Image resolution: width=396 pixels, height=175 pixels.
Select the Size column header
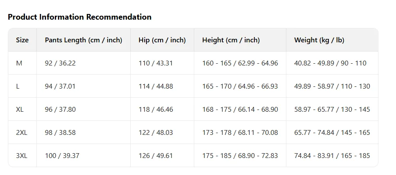tap(22, 40)
